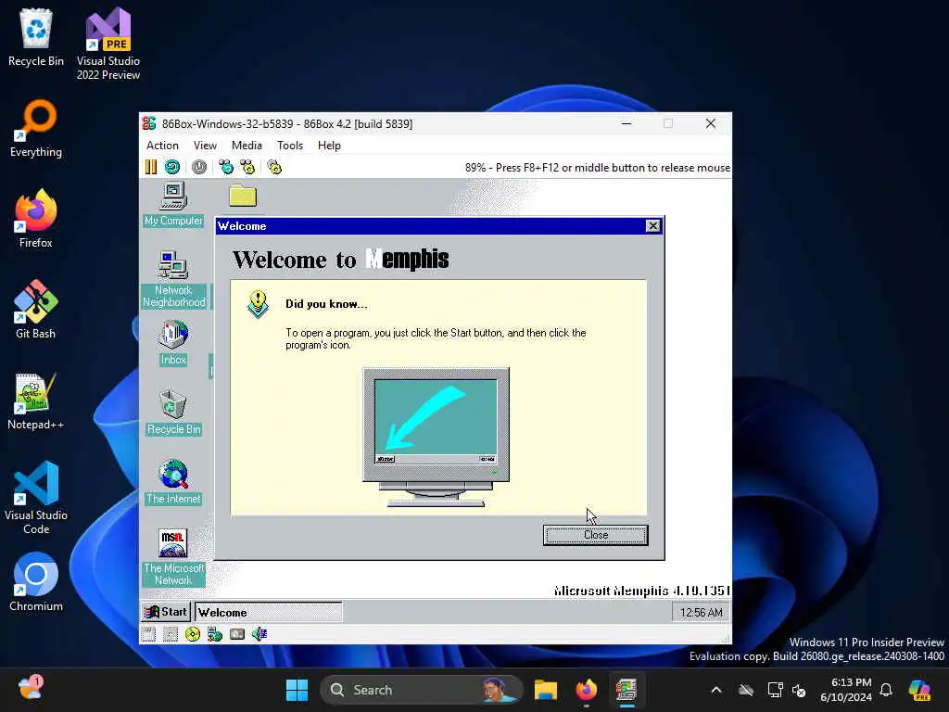949x712 pixels.
Task: Click the Memphis taskbar clock 12:56 AM
Action: tap(701, 613)
